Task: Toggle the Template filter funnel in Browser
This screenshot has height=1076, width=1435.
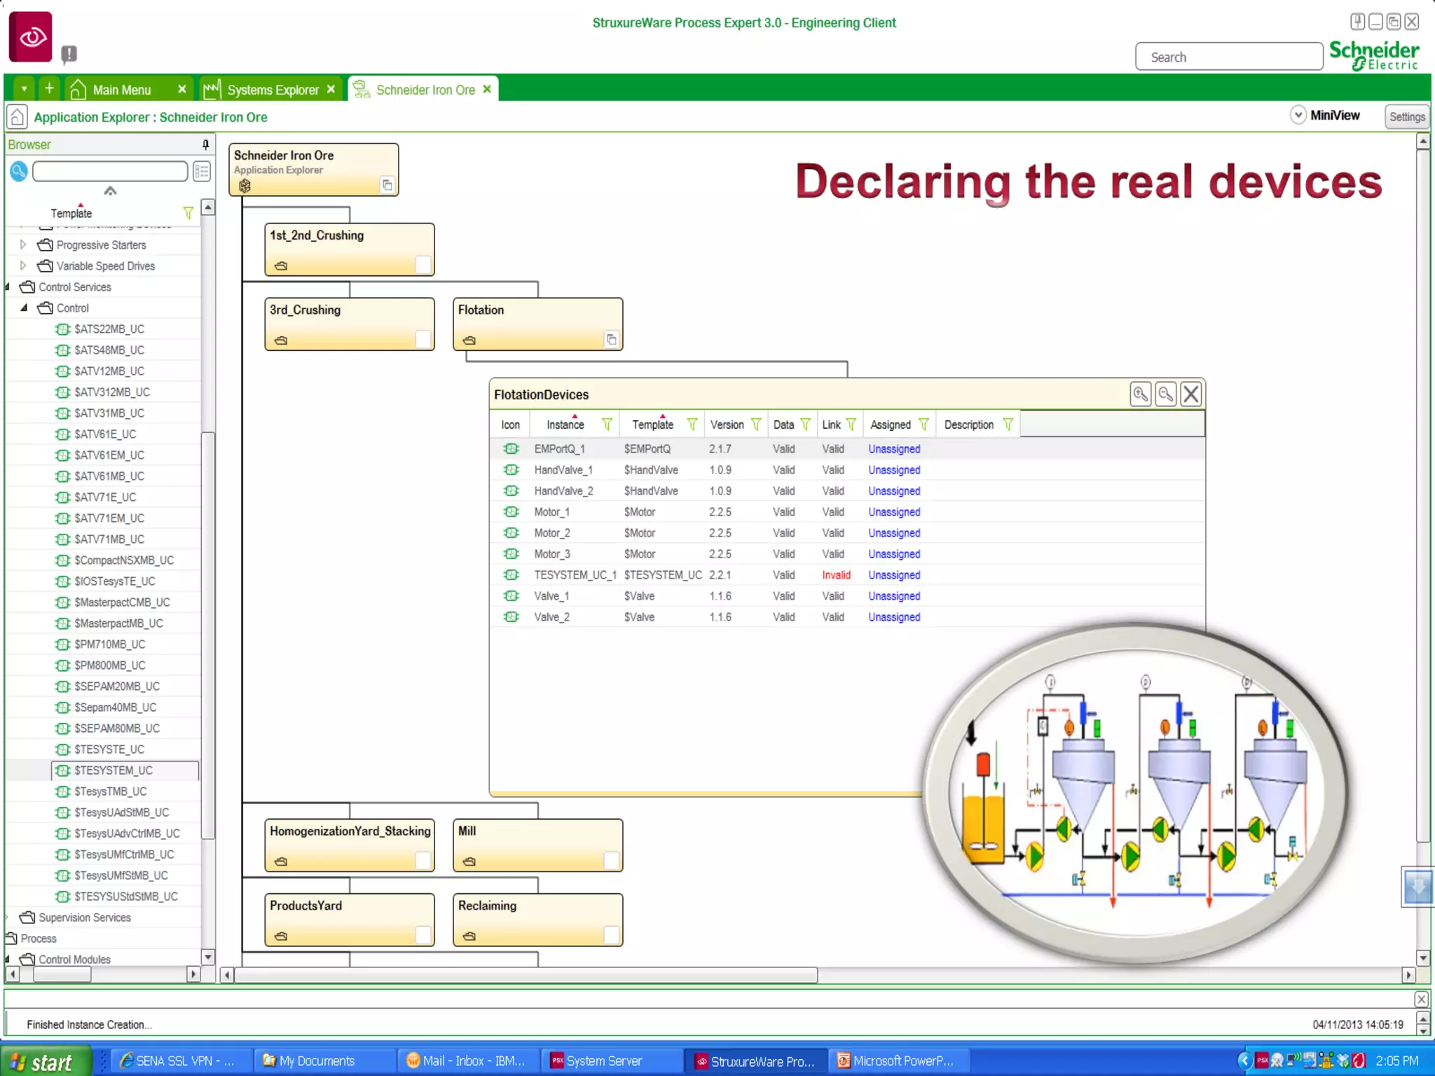Action: tap(188, 213)
